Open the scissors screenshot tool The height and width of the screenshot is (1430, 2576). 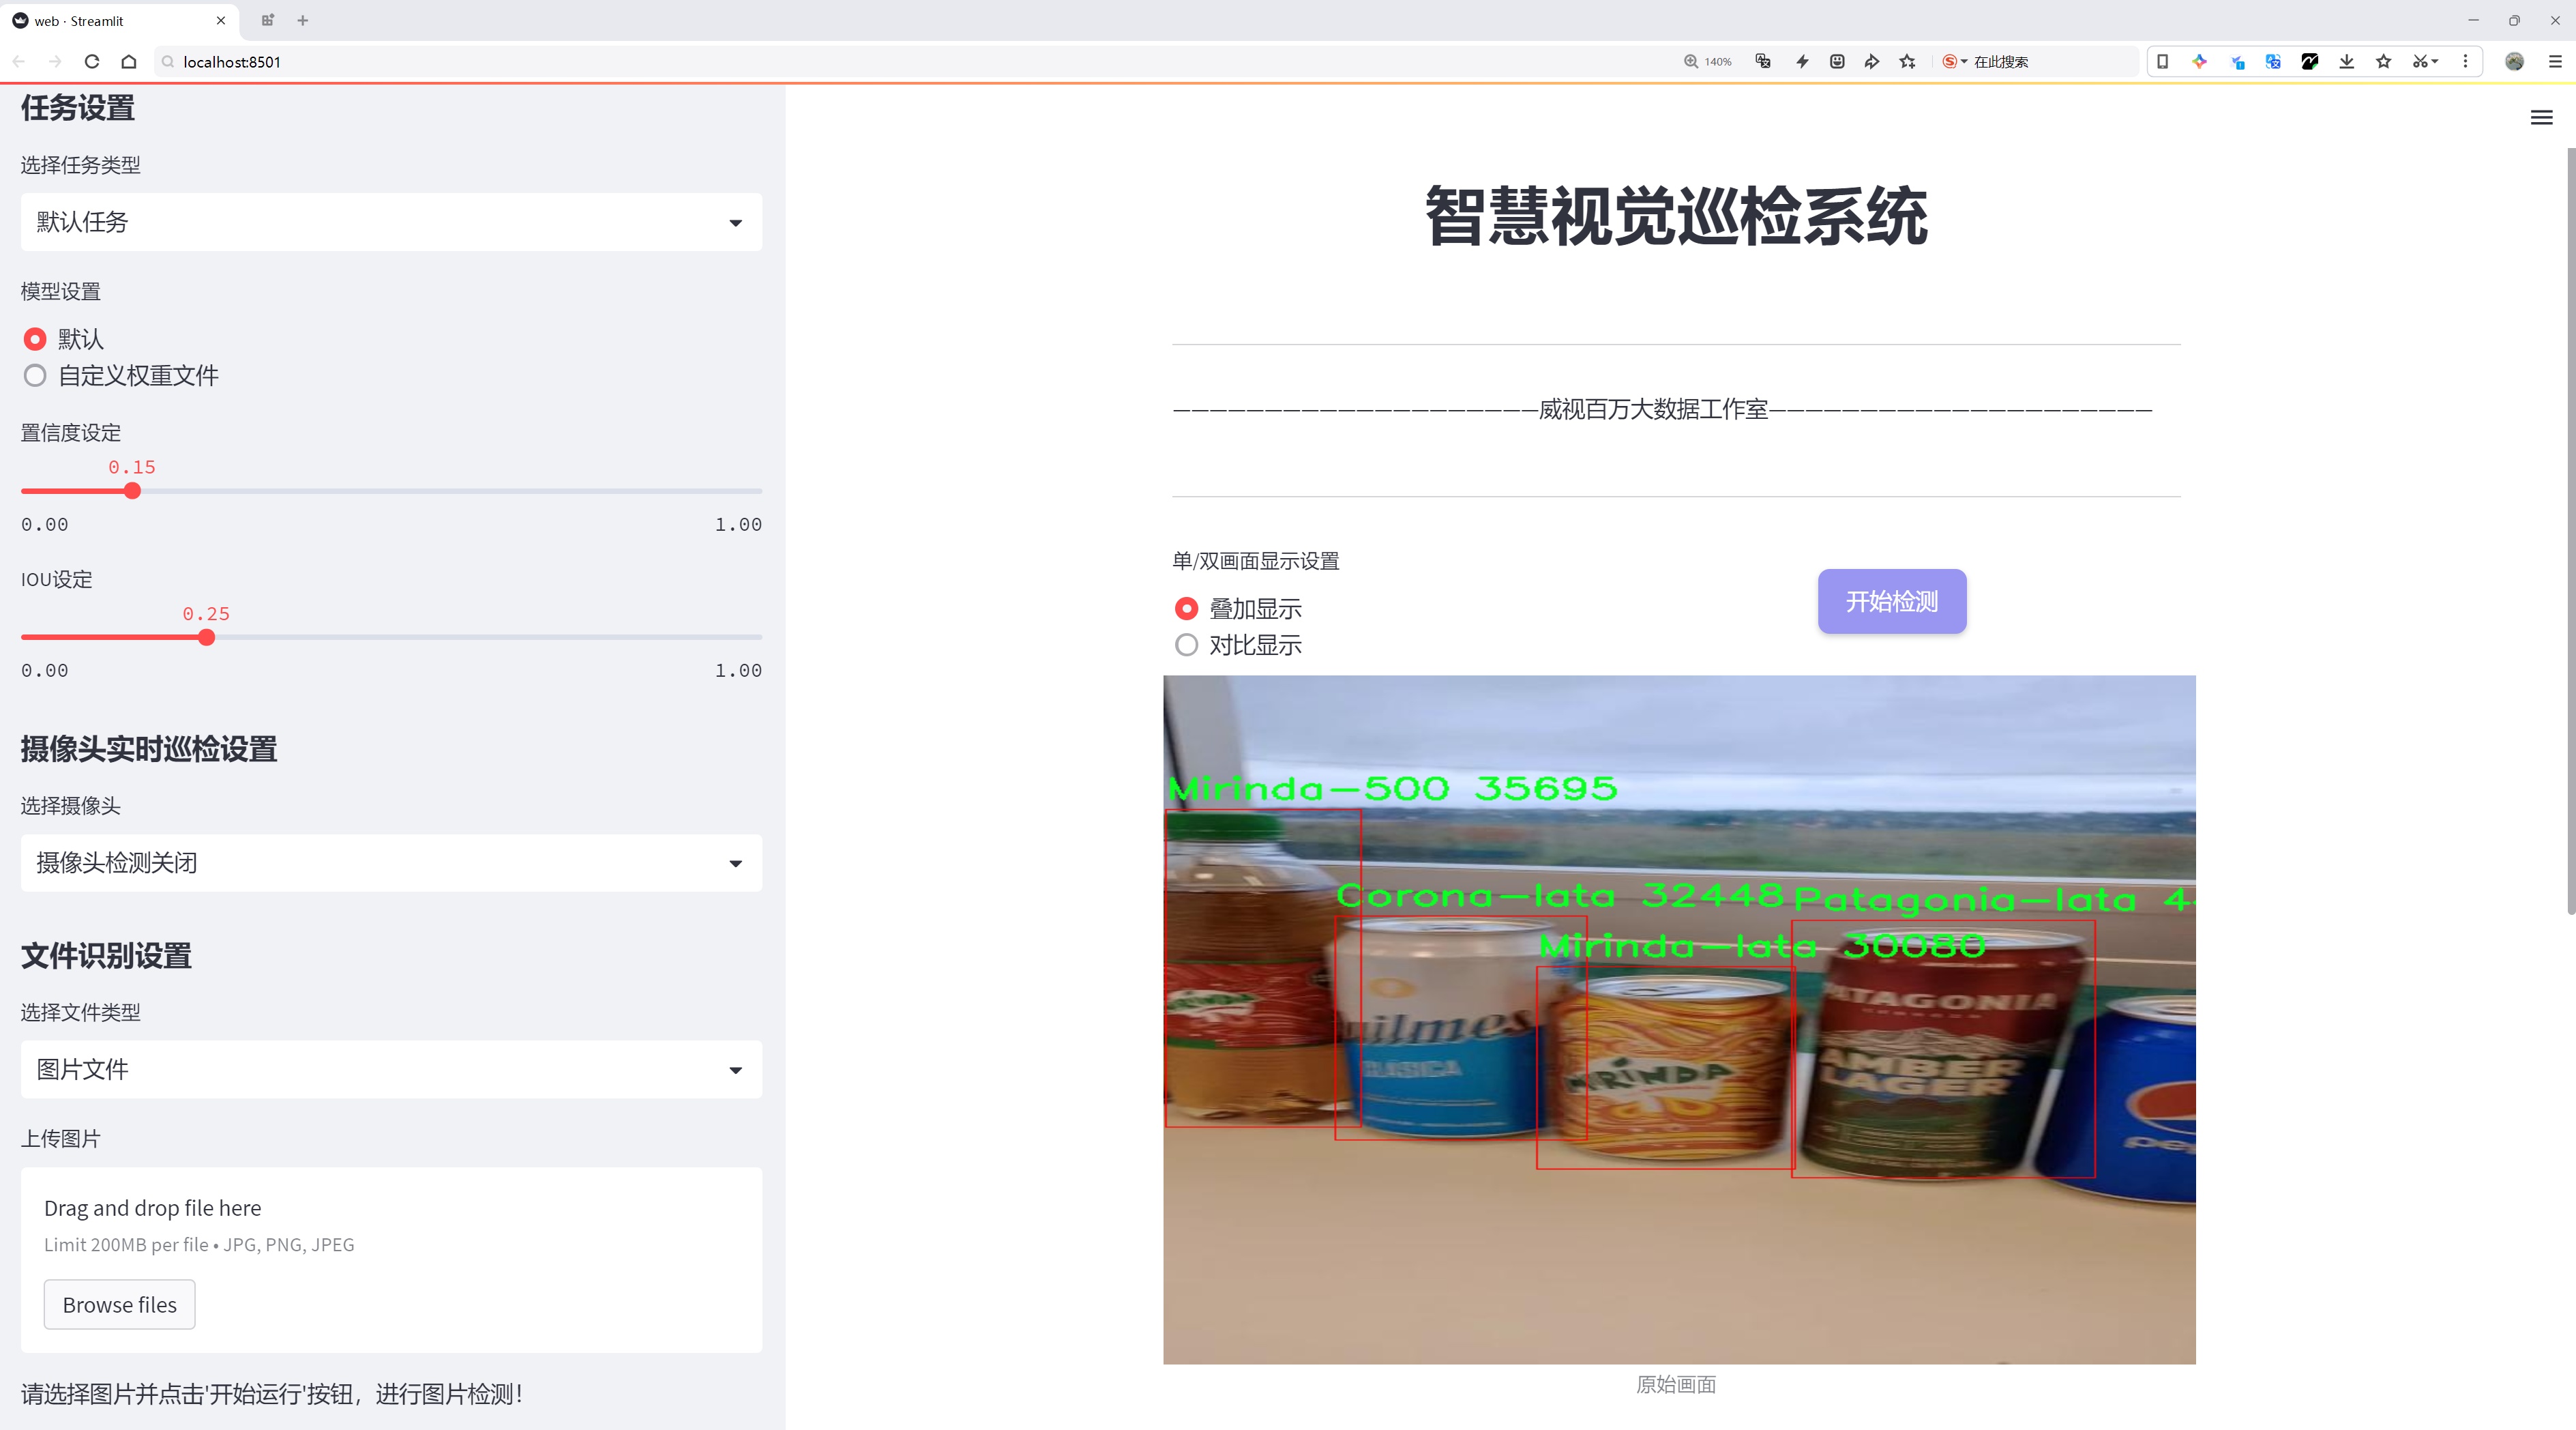[2424, 62]
